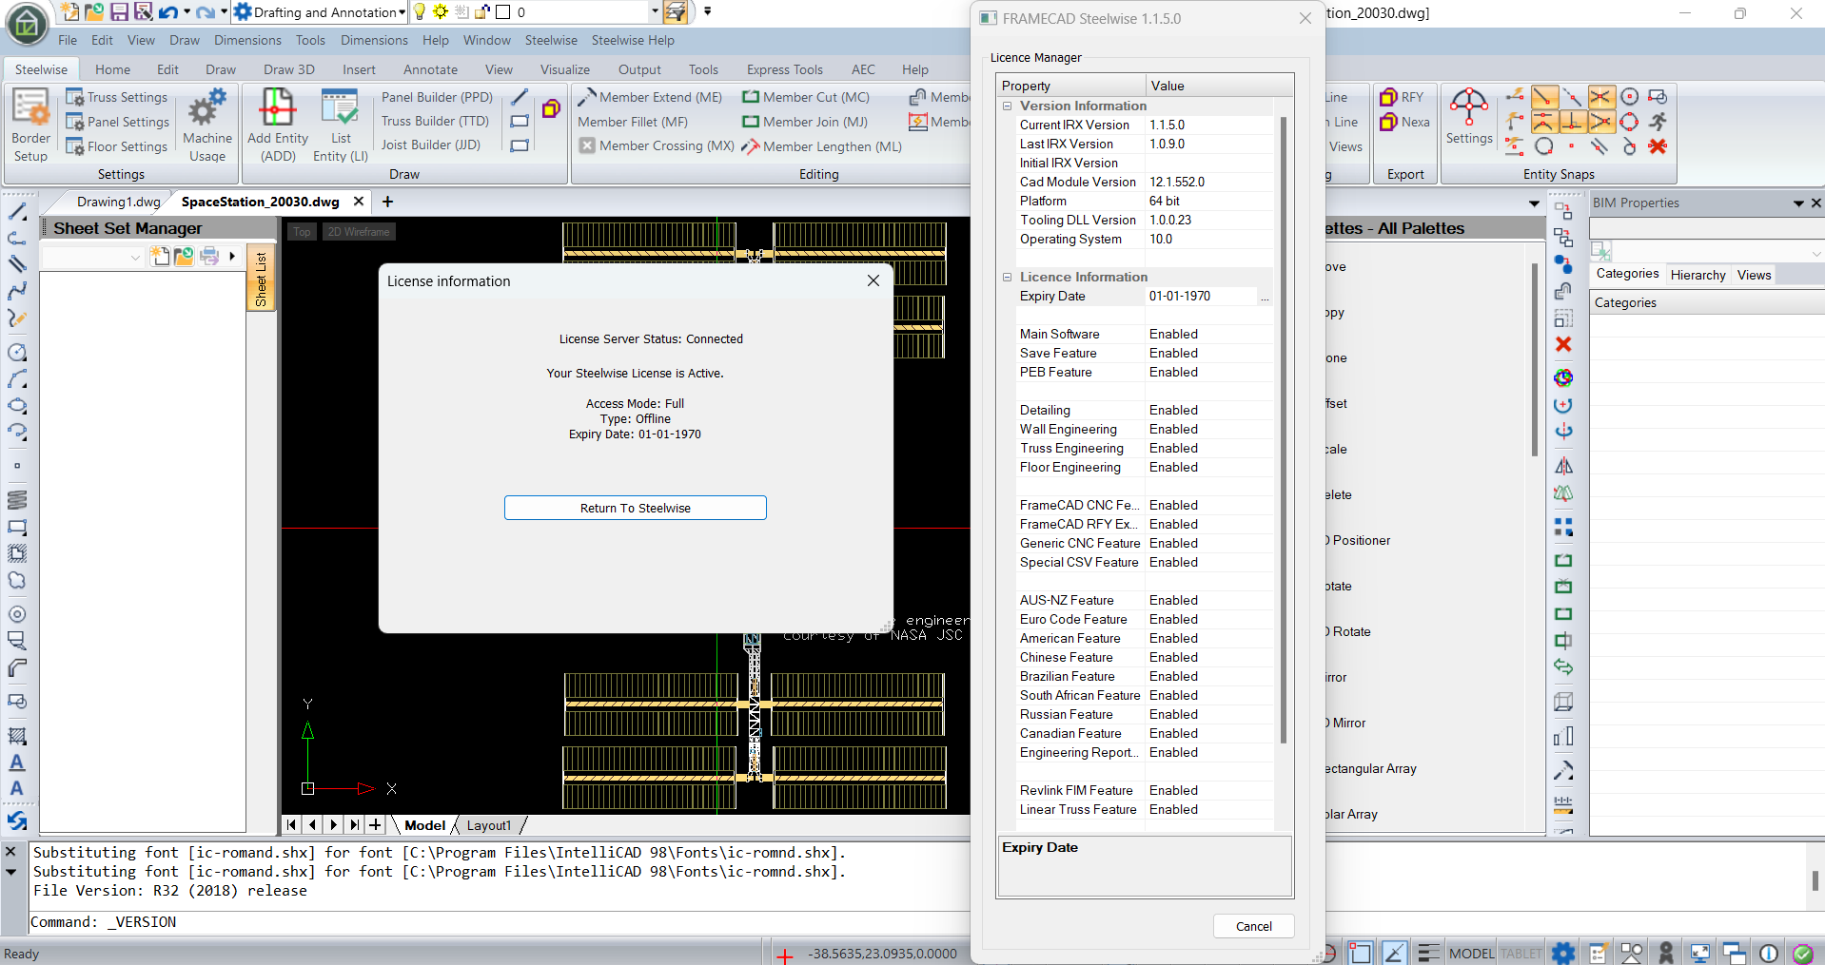
Task: Toggle the center entity snap
Action: (x=1629, y=97)
